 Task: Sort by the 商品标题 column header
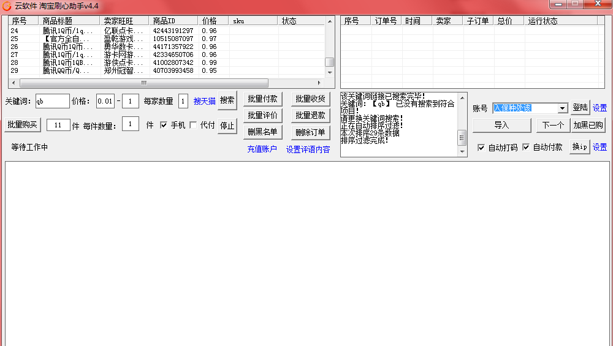(69, 21)
